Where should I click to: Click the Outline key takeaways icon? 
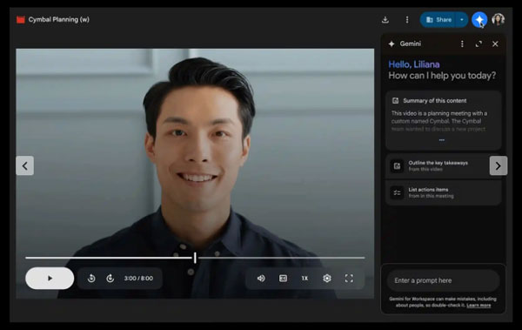pyautogui.click(x=398, y=166)
